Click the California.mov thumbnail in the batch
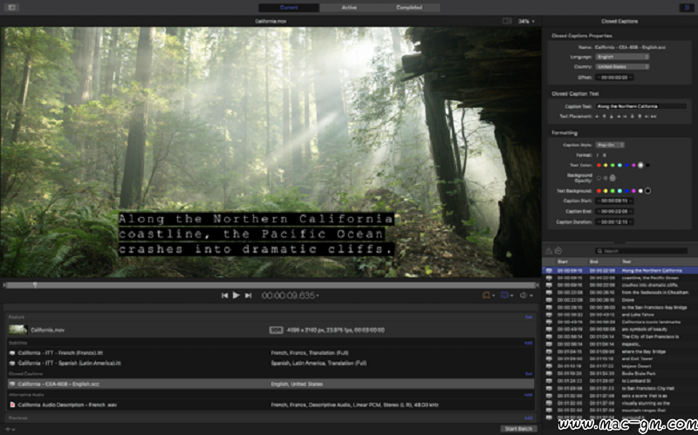The height and width of the screenshot is (435, 698). point(18,330)
